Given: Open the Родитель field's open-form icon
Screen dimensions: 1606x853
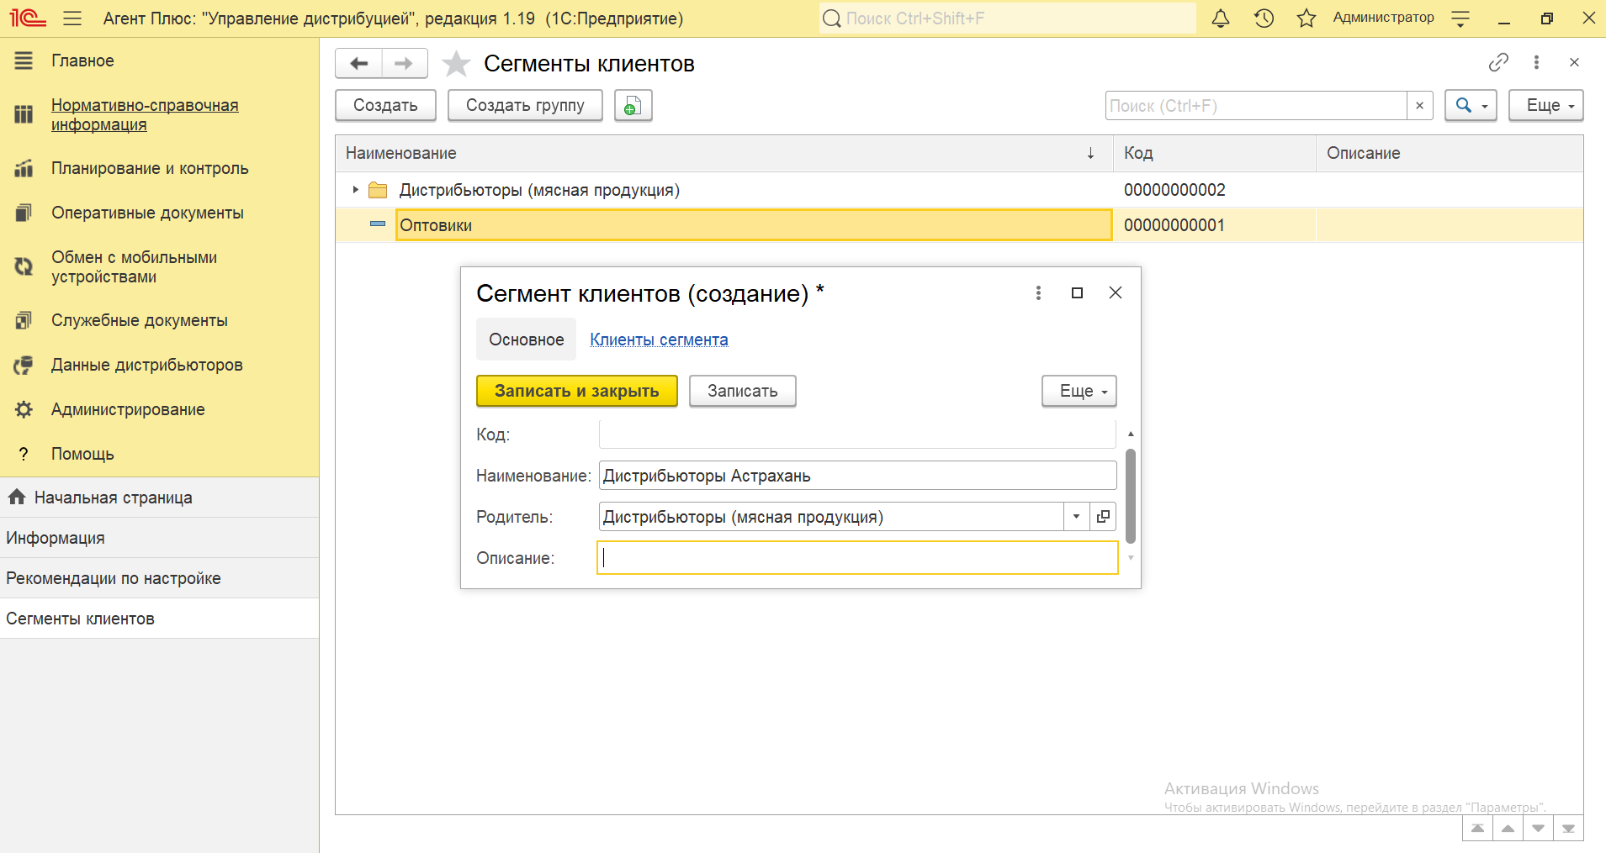Looking at the screenshot, I should (x=1103, y=517).
